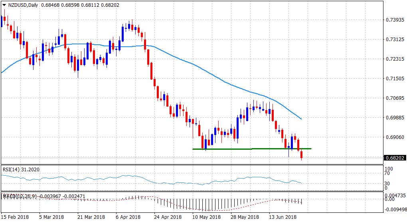Click the 13 Jun 2018 date label
The width and height of the screenshot is (407, 222).
pos(283,217)
